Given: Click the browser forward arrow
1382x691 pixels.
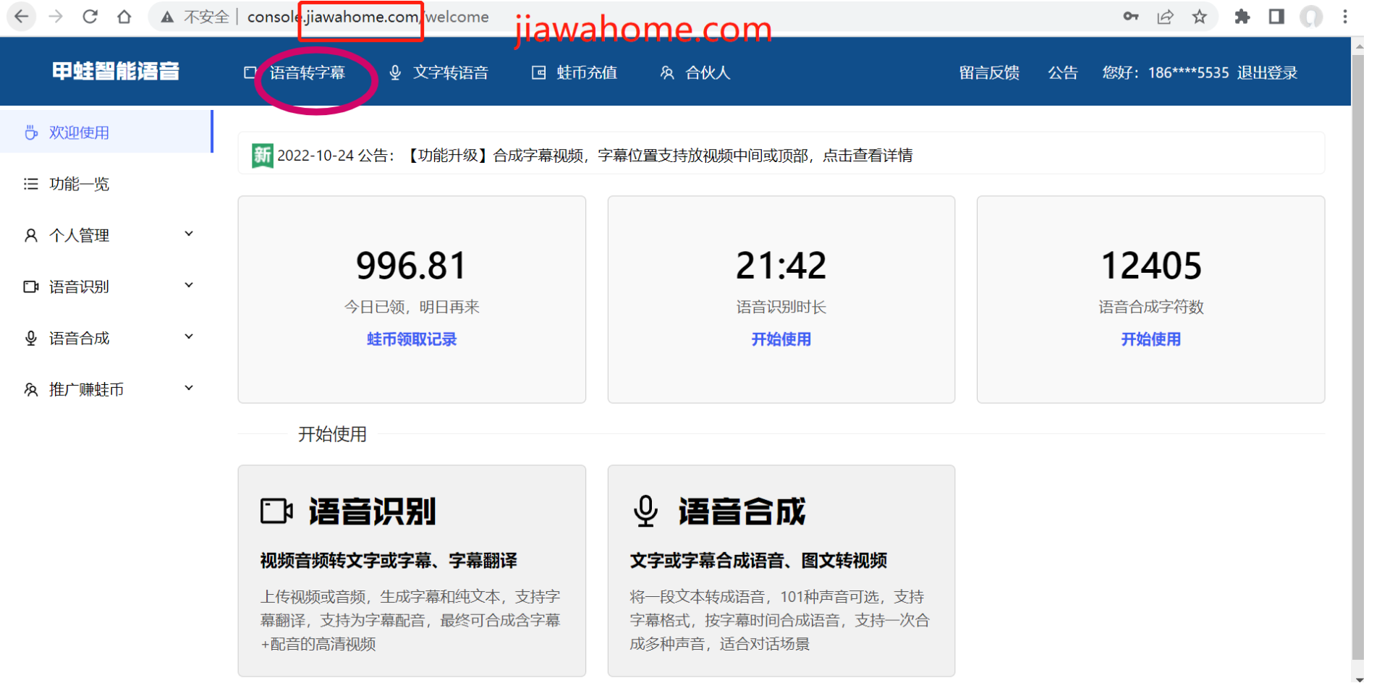Looking at the screenshot, I should (56, 16).
